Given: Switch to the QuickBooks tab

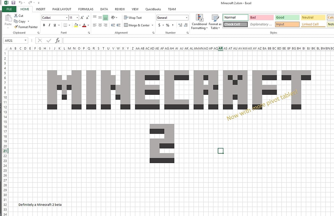Looking at the screenshot, I should (153, 9).
